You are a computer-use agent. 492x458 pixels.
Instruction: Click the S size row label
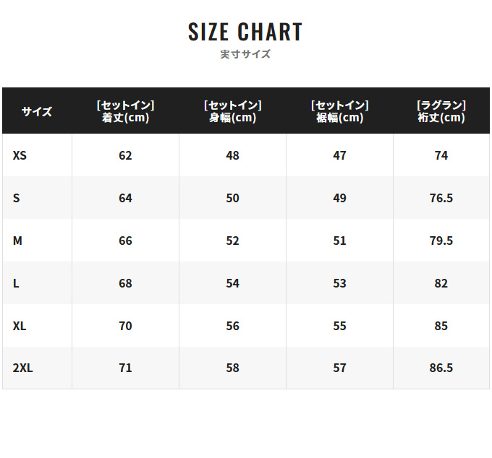click(x=17, y=198)
